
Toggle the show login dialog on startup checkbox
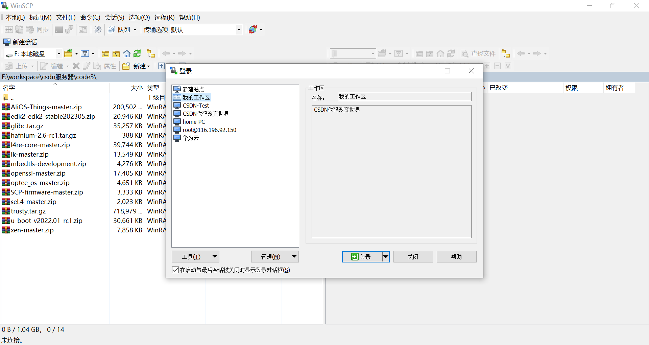(175, 270)
